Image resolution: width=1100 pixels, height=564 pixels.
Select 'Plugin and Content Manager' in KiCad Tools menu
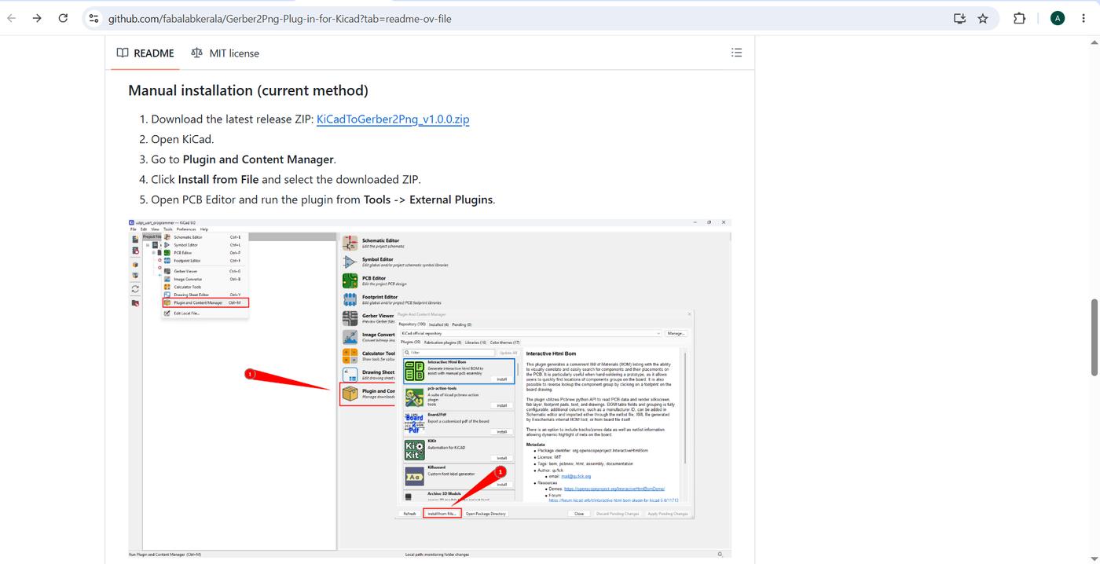205,302
